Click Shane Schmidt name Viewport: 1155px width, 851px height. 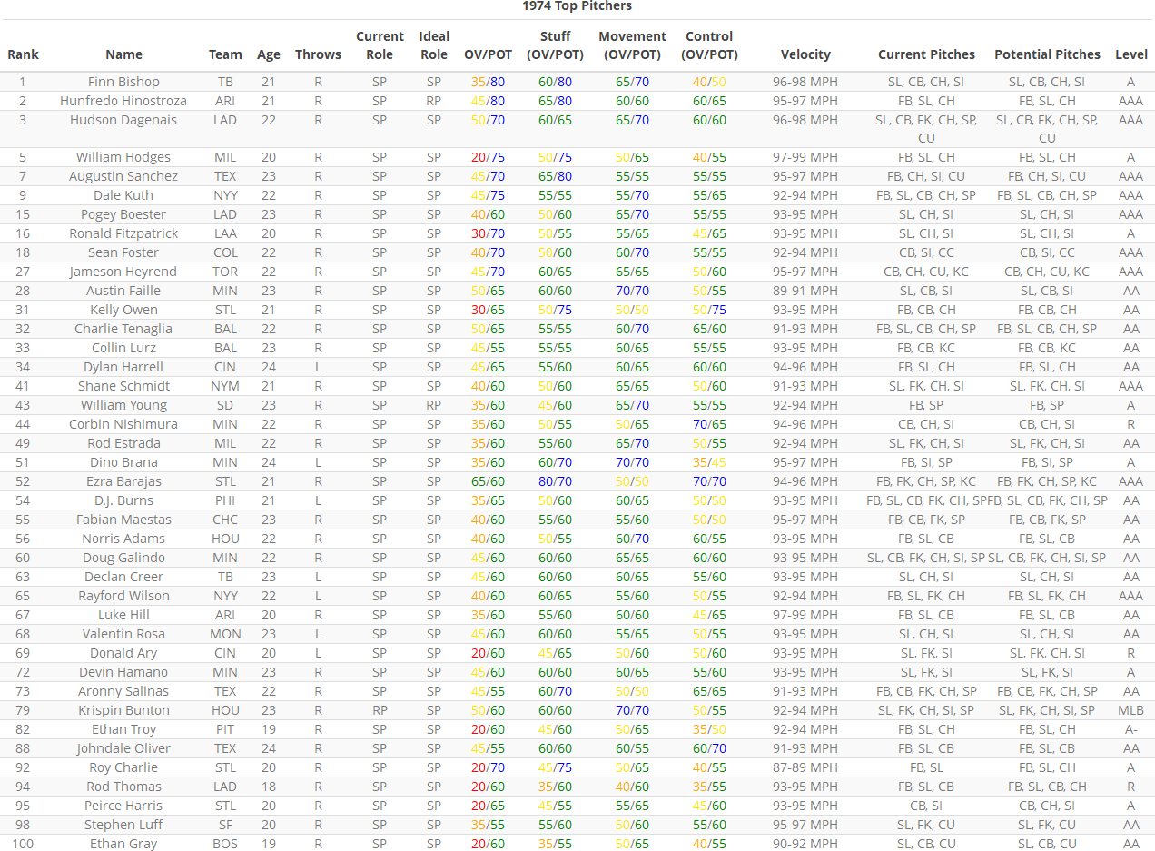[x=123, y=386]
